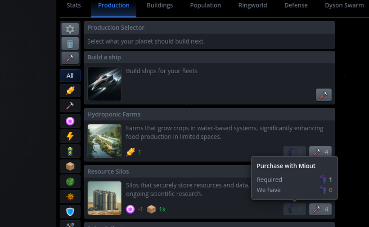This screenshot has height=227, width=369.
Task: Select the food wheat filter icon
Action: (x=70, y=90)
